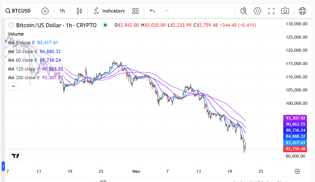Viewport: 315px width, 182px height.
Task: Open price scale settings at bottom right
Action: click(x=297, y=171)
